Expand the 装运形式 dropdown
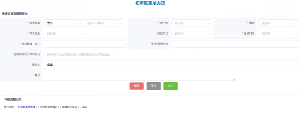 point(192,34)
